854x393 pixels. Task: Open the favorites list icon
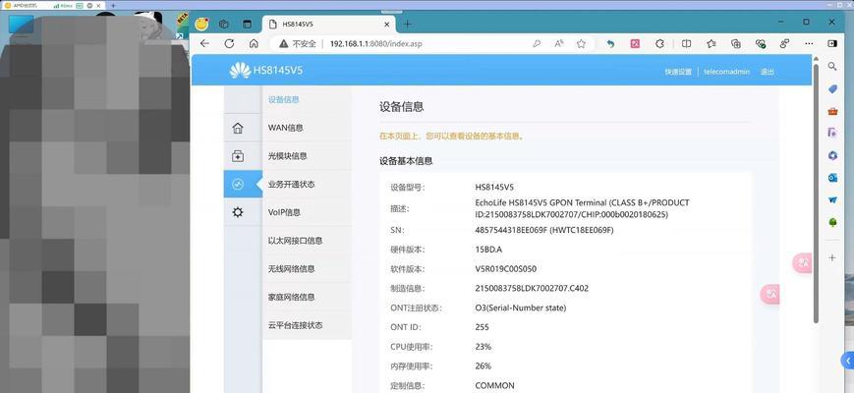tap(712, 44)
